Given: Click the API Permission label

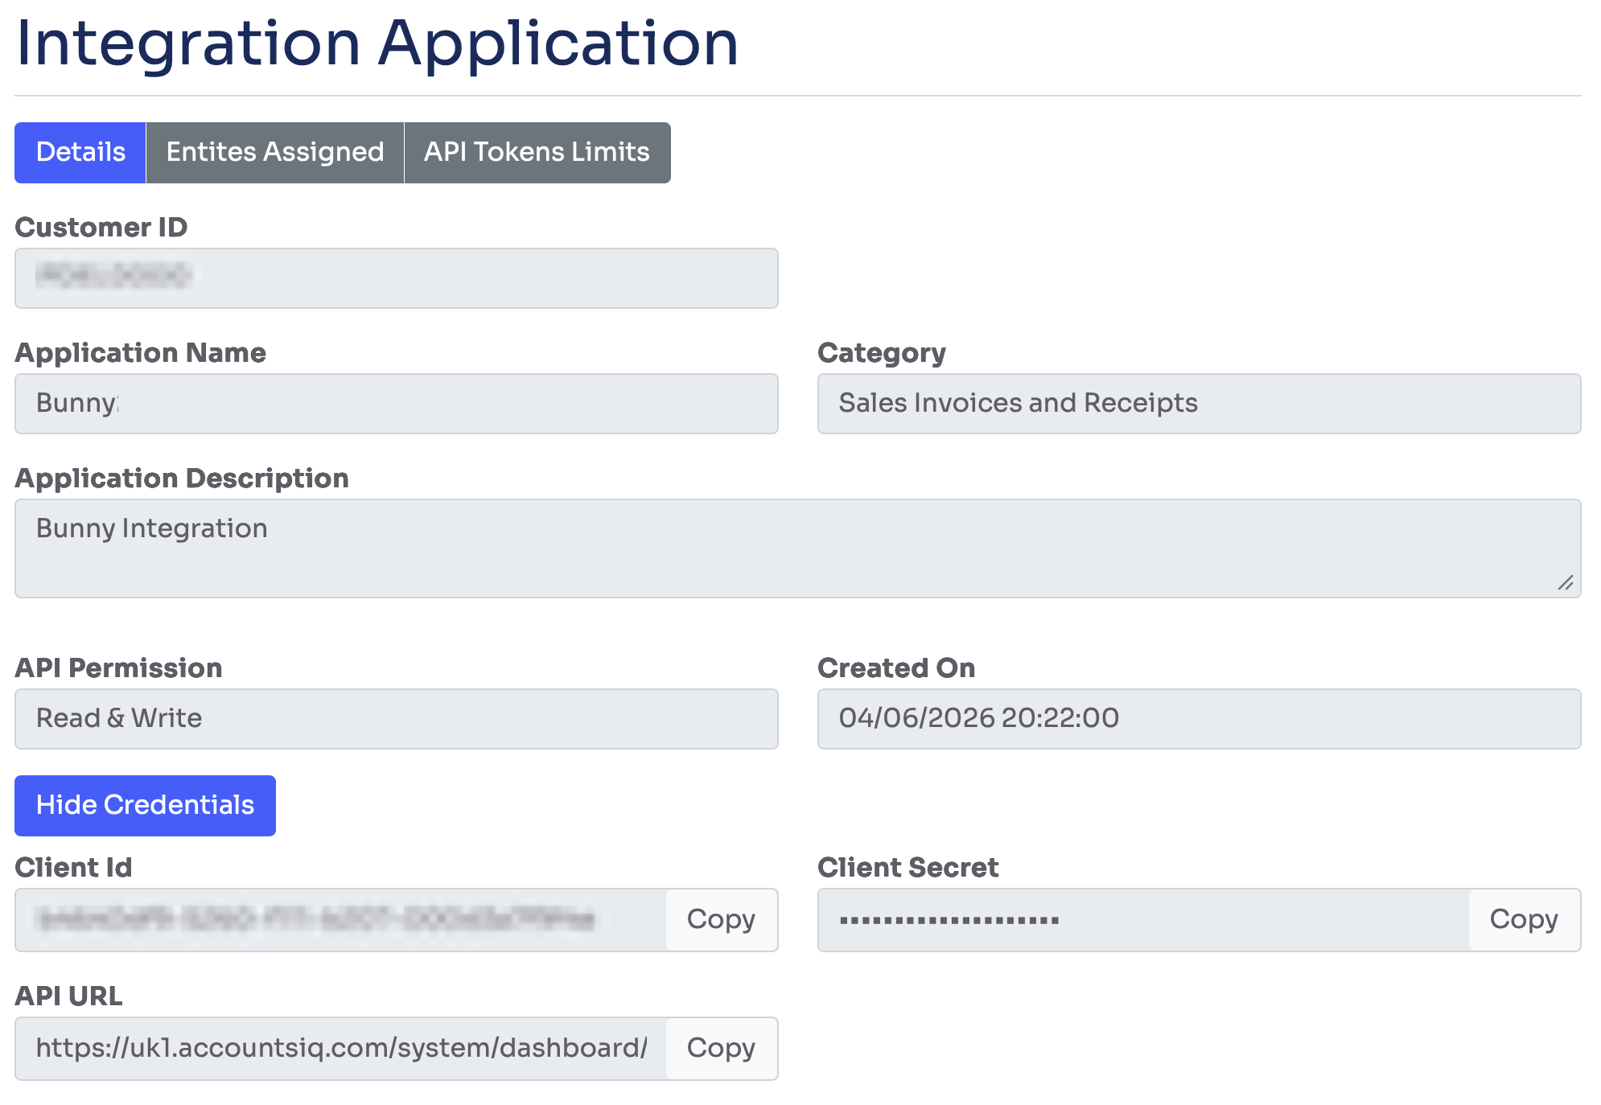Looking at the screenshot, I should pos(118,668).
